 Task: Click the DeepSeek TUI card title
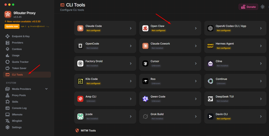click(225, 97)
